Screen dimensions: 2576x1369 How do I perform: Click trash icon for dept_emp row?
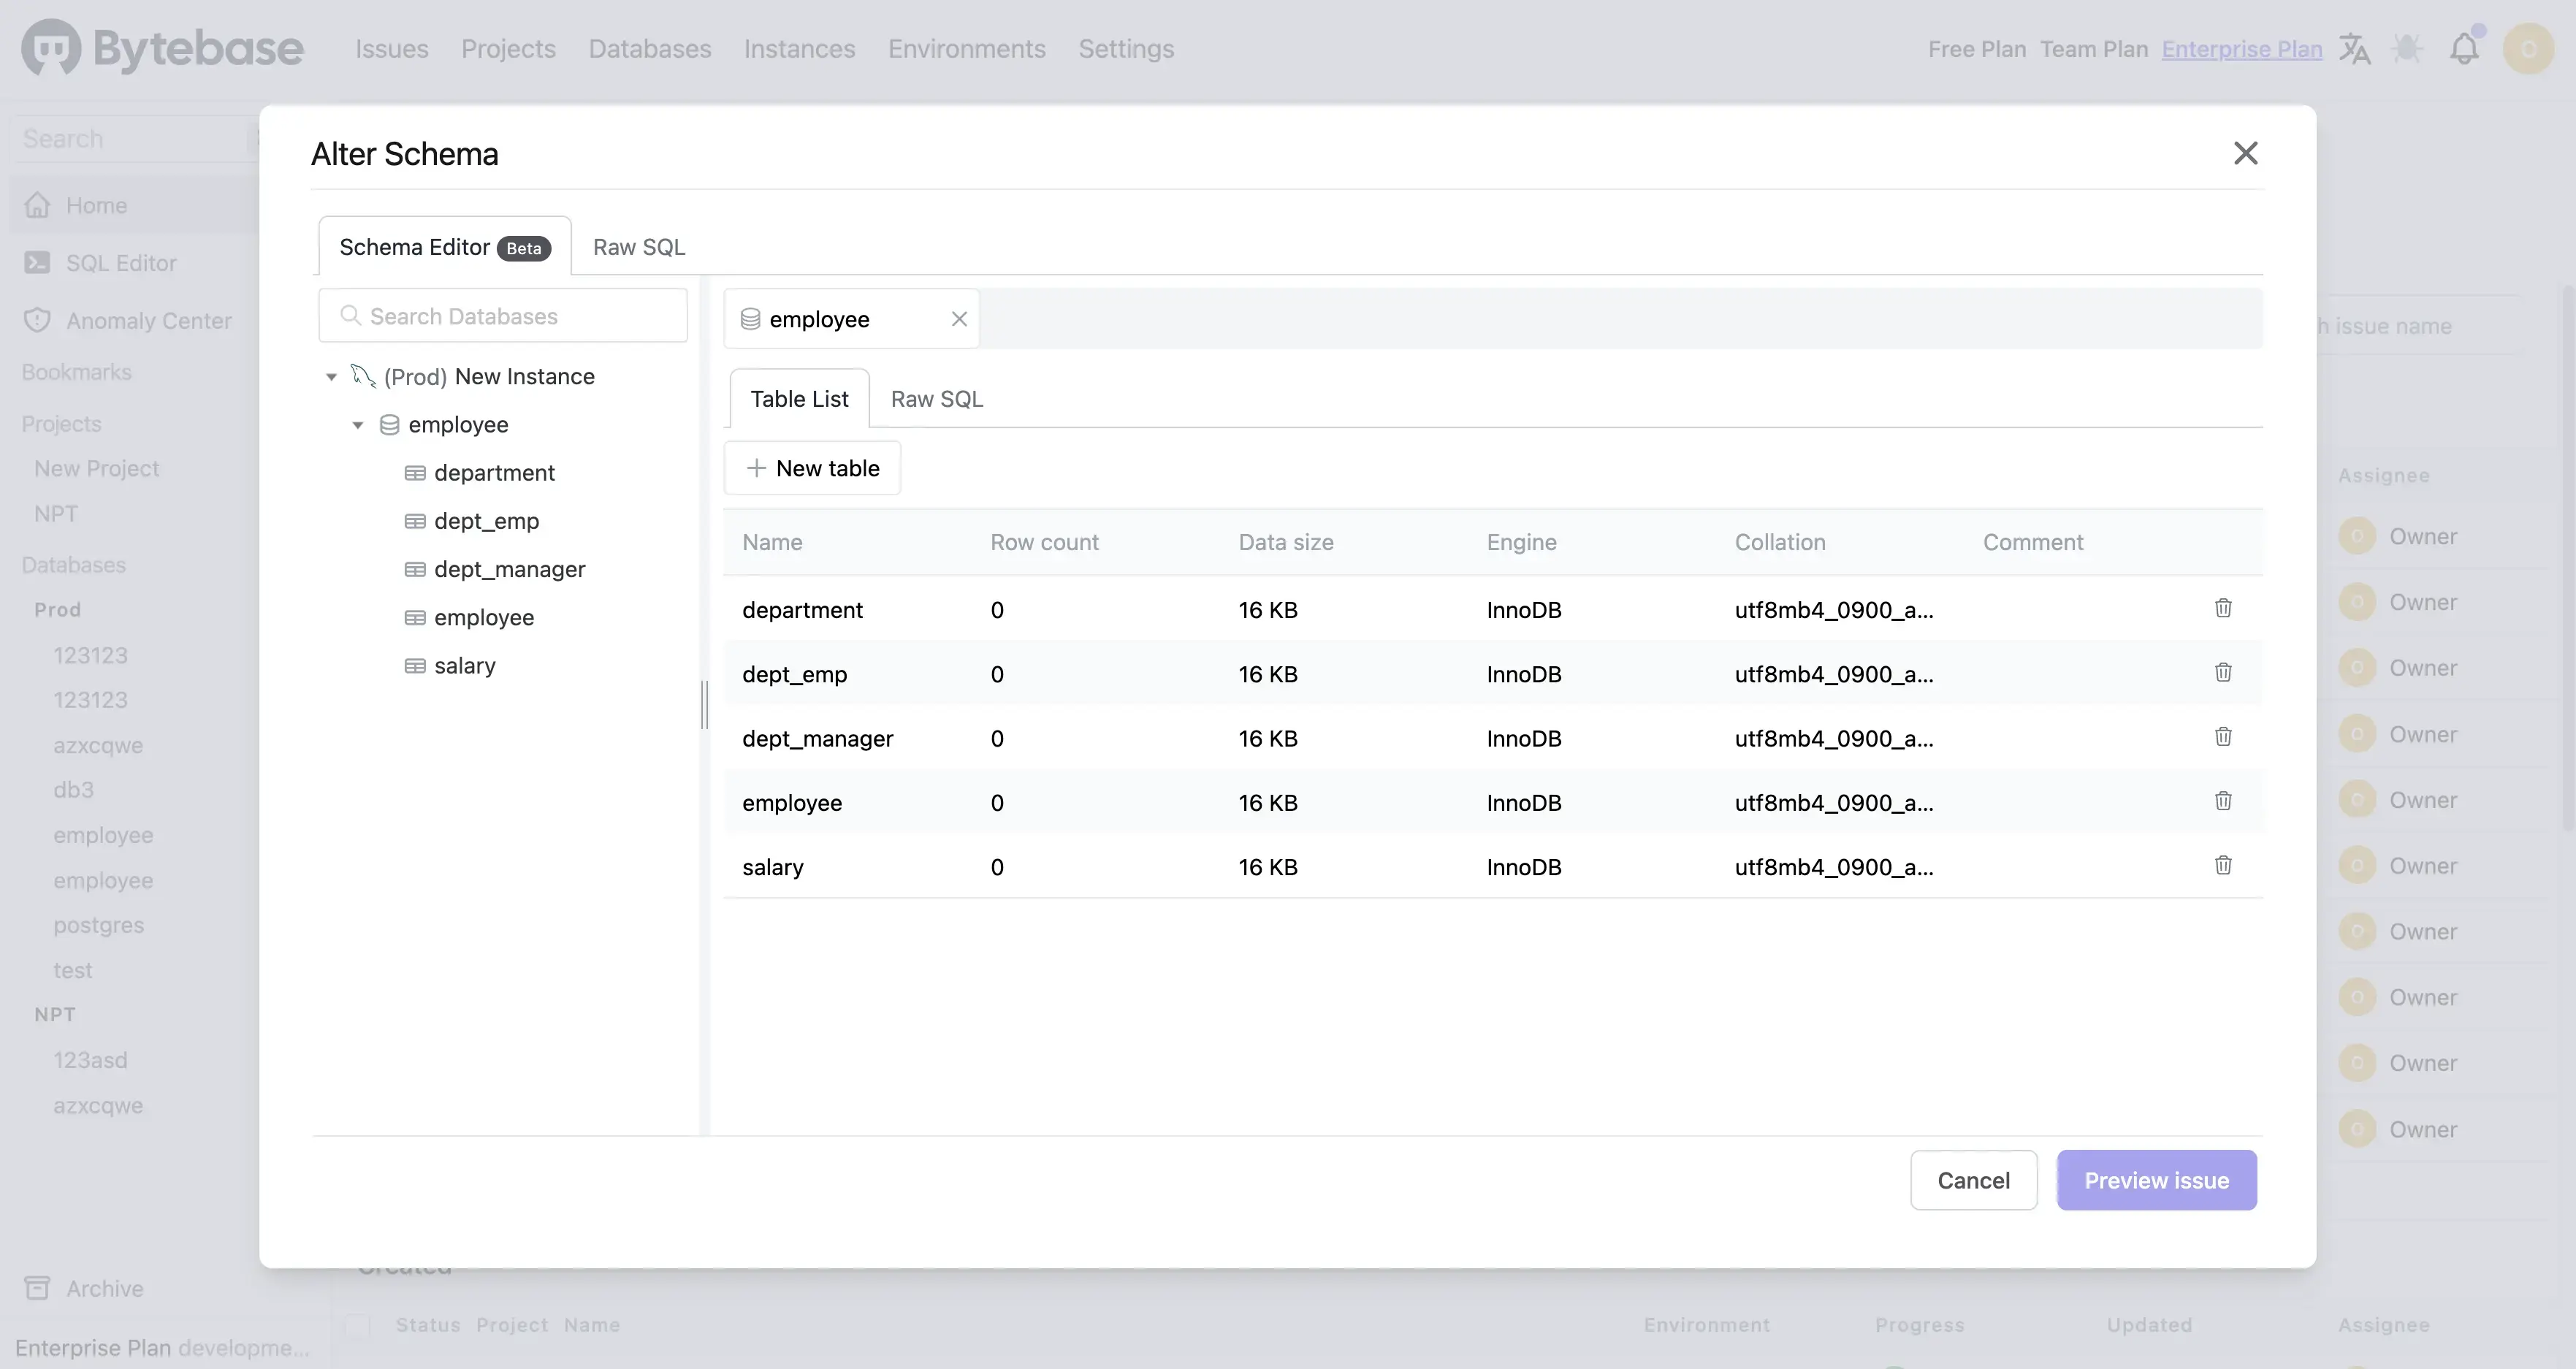click(x=2222, y=672)
